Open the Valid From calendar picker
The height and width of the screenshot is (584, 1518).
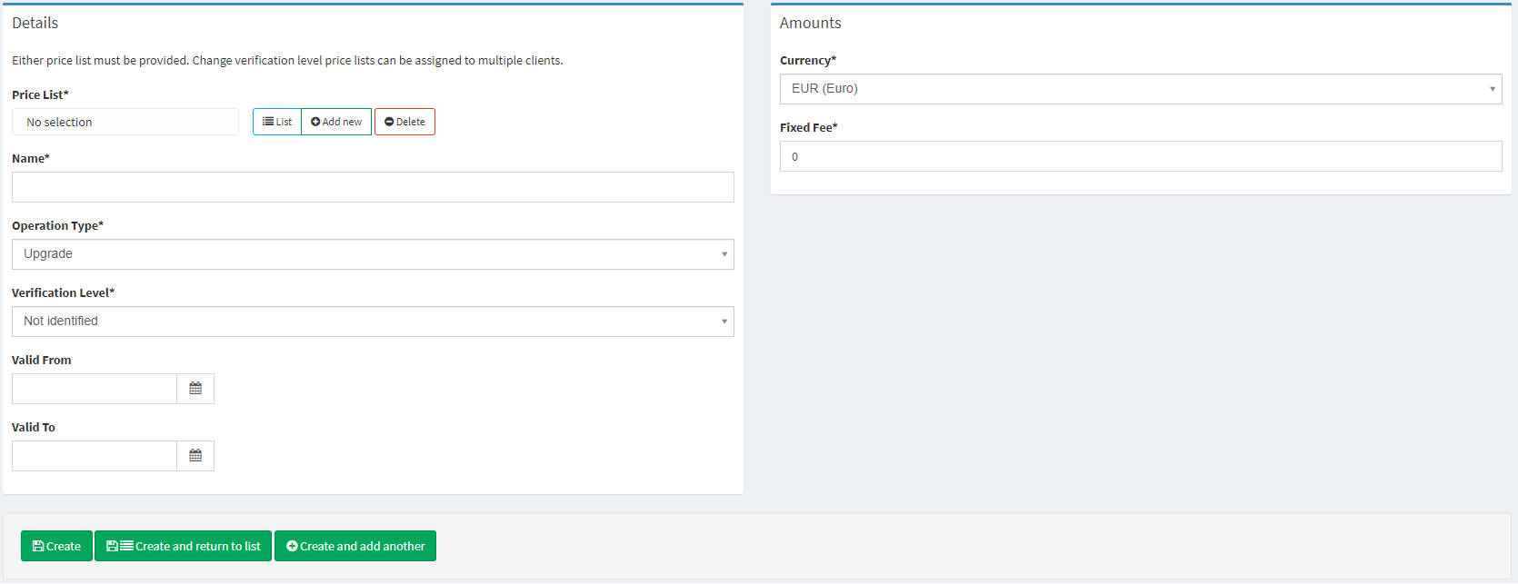click(195, 389)
